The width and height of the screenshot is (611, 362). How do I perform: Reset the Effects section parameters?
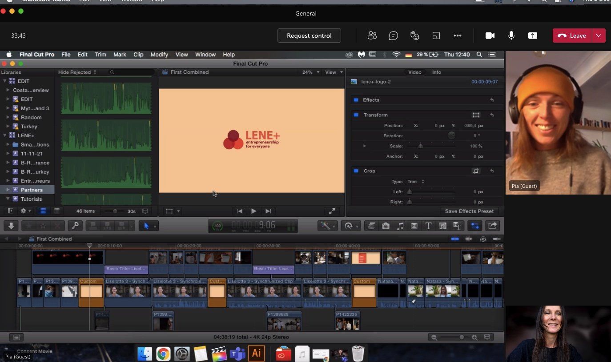[x=492, y=100]
